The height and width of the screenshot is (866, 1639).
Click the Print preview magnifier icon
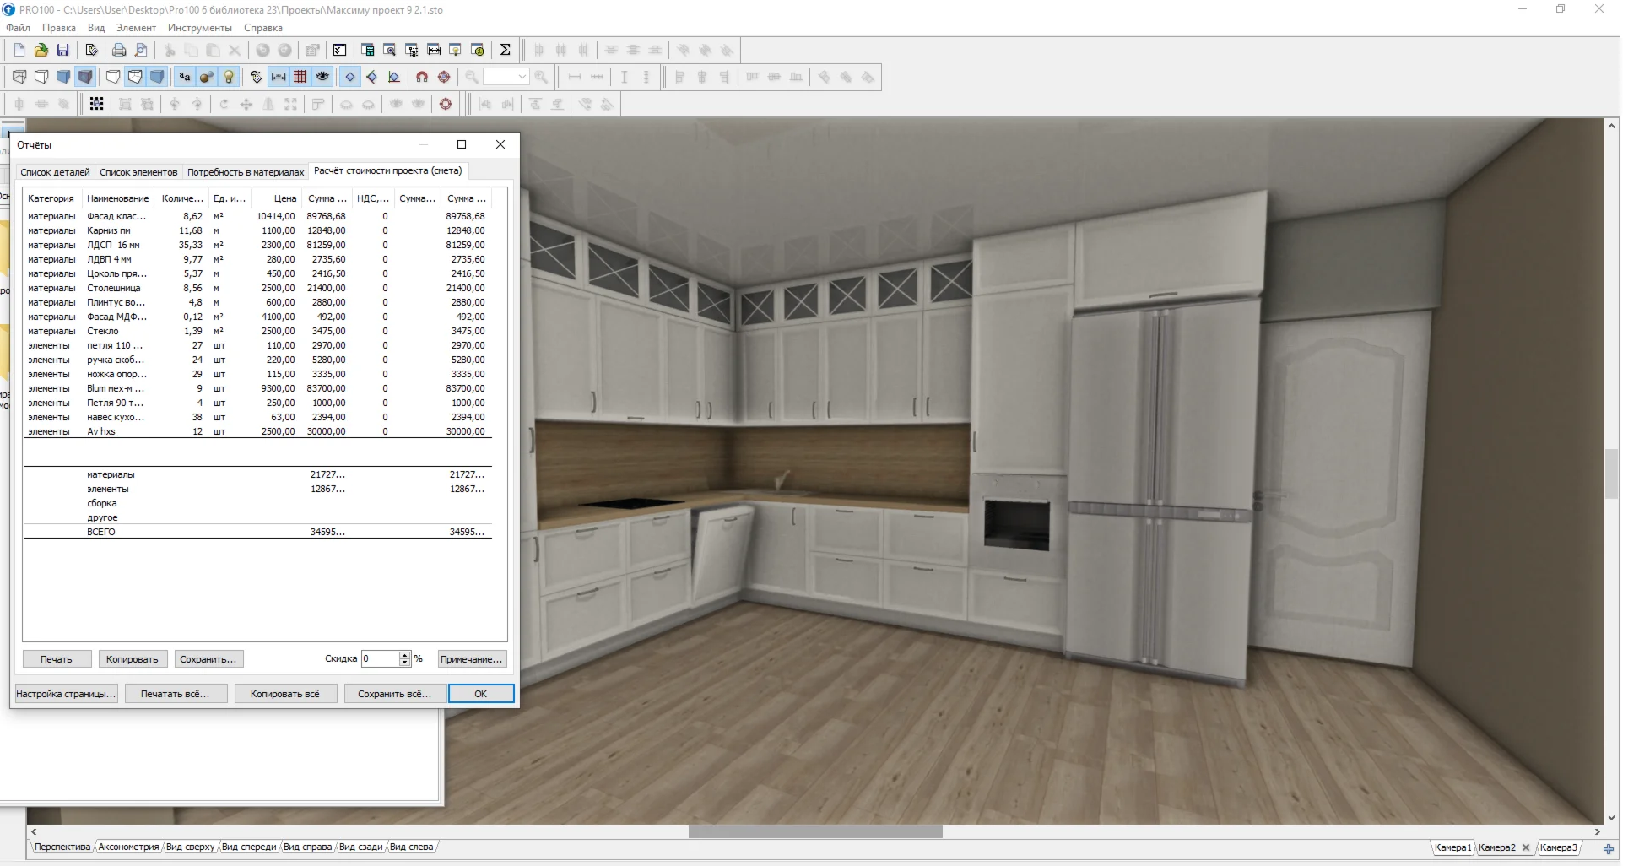coord(141,51)
